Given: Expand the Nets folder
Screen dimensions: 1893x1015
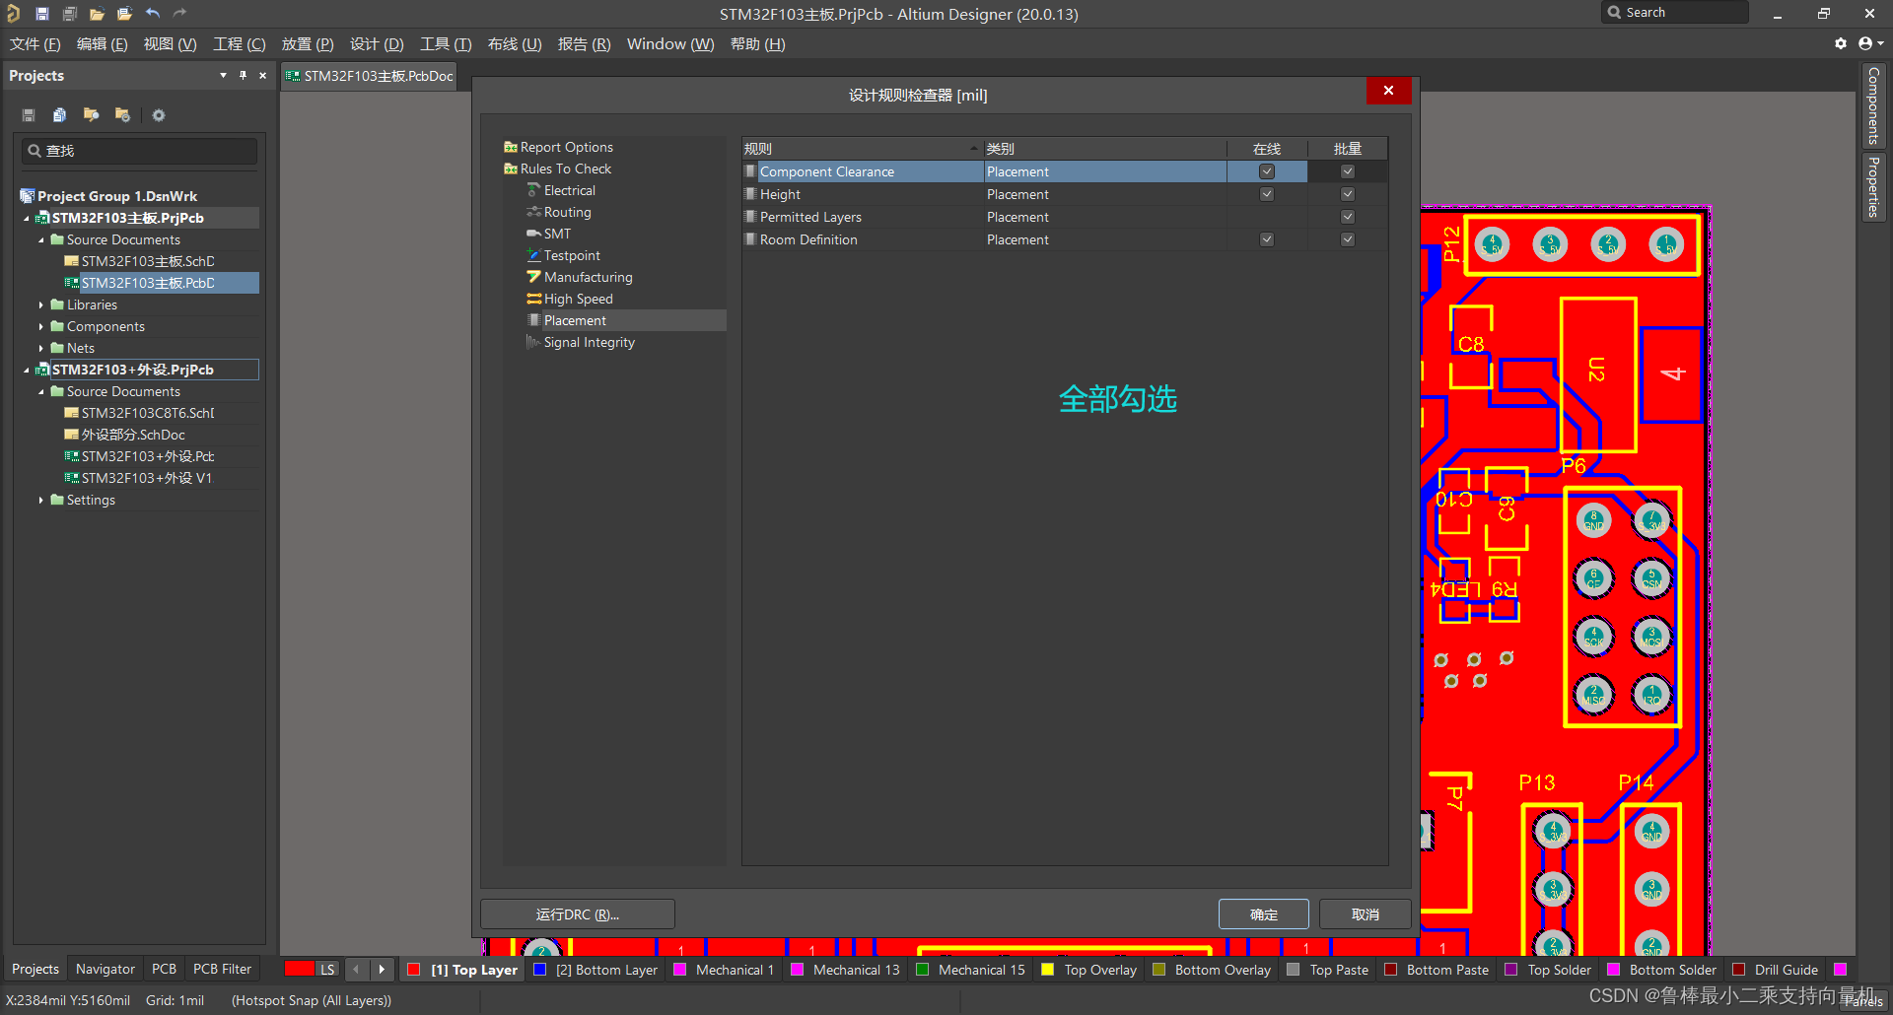Looking at the screenshot, I should click(x=41, y=348).
